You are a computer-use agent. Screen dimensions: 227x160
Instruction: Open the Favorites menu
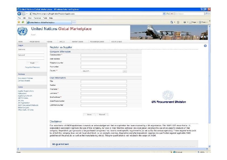click(37, 18)
